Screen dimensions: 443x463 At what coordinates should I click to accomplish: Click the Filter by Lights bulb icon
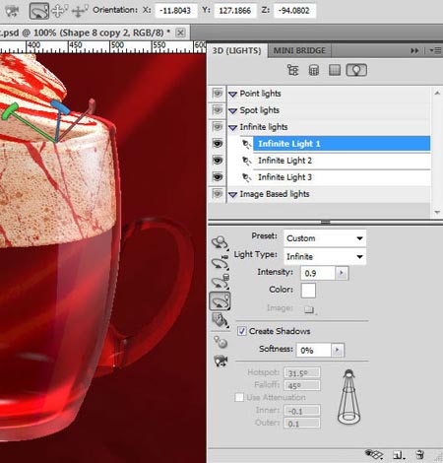tap(356, 70)
